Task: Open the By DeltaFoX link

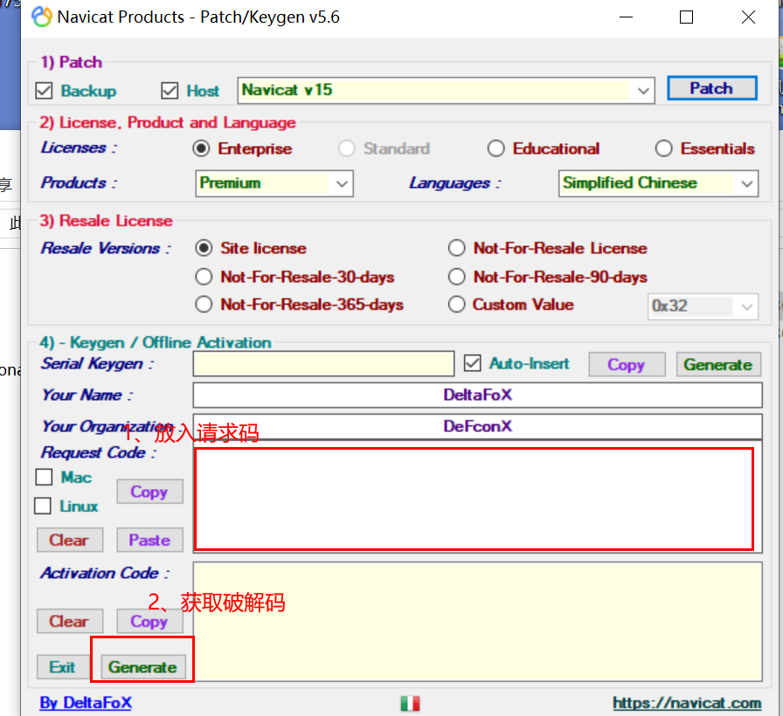Action: coord(86,703)
